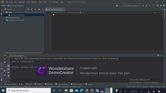The height and width of the screenshot is (93, 166).
Task: Open the Refactor menu
Action: point(34,2)
